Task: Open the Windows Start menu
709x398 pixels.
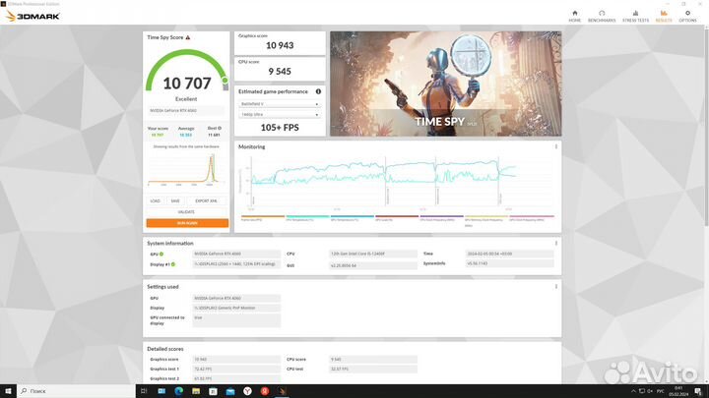Action: (x=8, y=391)
